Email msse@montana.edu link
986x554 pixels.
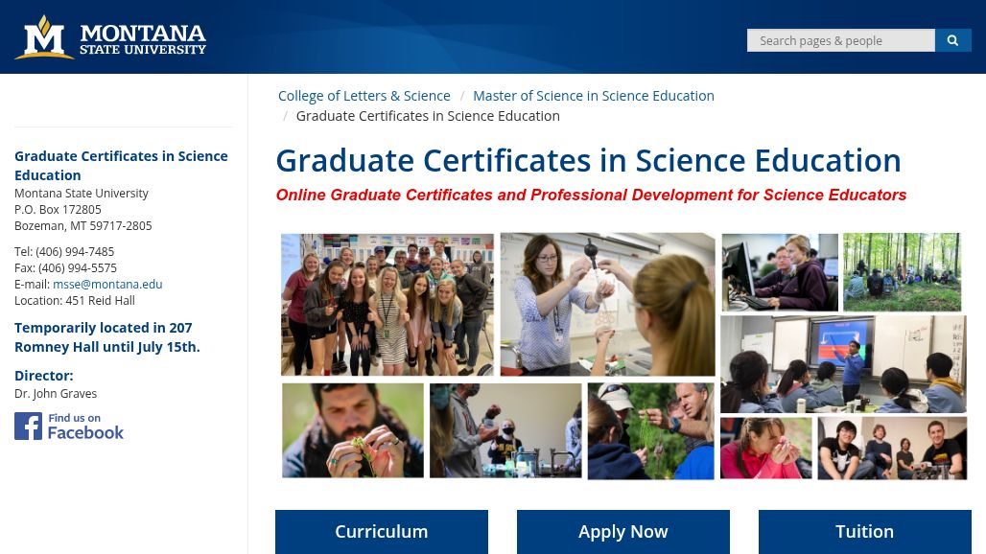click(x=107, y=284)
